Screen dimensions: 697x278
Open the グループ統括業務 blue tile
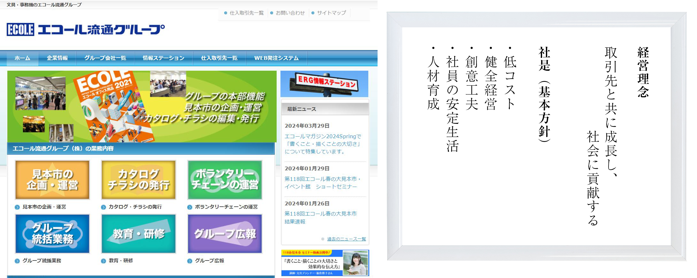click(x=52, y=234)
